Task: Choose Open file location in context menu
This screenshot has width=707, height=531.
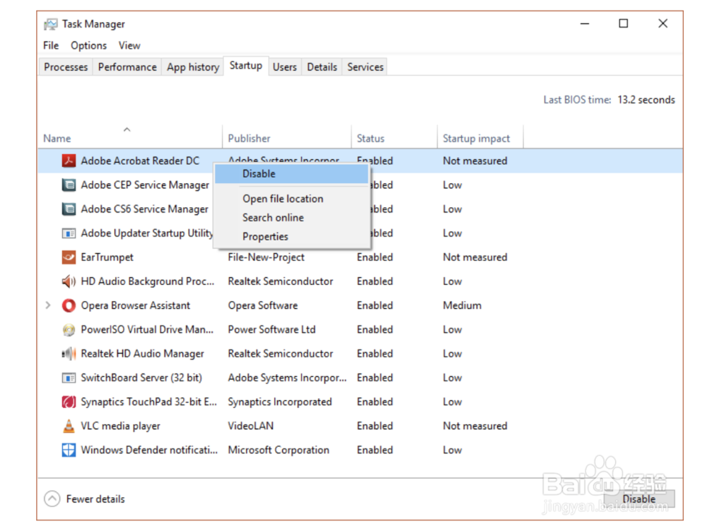Action: coord(292,199)
